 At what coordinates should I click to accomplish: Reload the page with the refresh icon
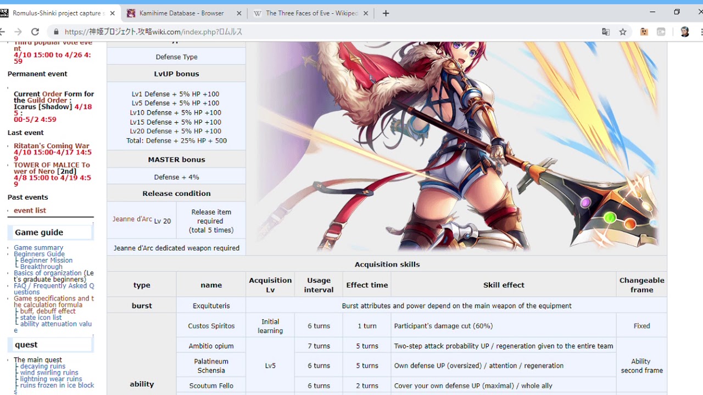coord(35,32)
